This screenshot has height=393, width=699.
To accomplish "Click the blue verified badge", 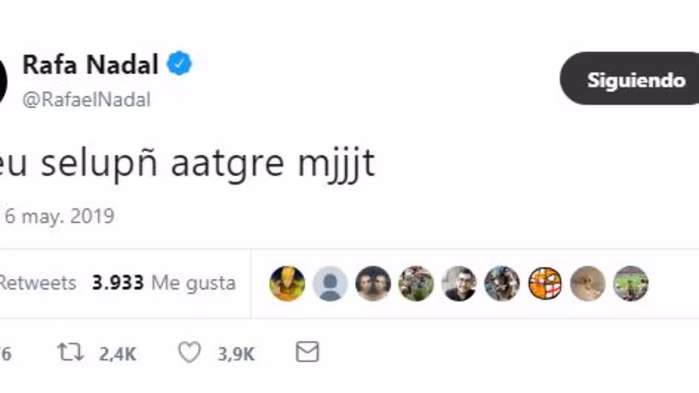I will pyautogui.click(x=179, y=65).
